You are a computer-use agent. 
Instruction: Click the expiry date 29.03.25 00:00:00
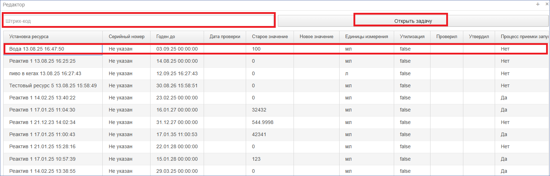click(x=177, y=171)
